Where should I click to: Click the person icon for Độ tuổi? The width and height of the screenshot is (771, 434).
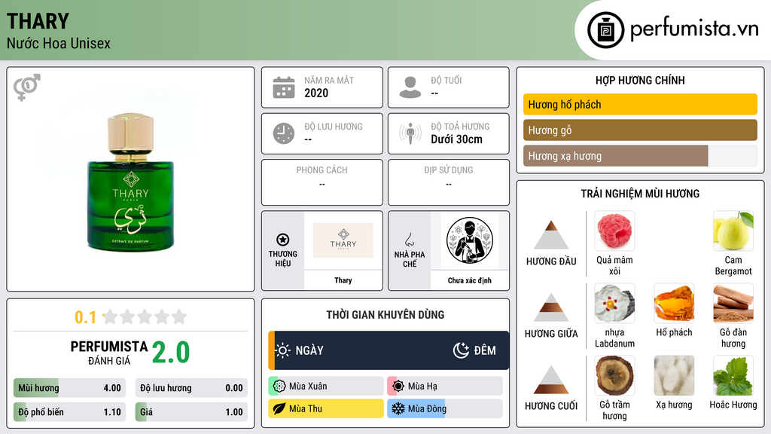(410, 87)
